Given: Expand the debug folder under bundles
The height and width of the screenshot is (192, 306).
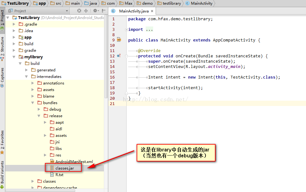Looking at the screenshot, I should click(x=39, y=109).
